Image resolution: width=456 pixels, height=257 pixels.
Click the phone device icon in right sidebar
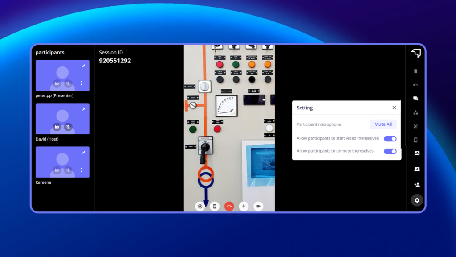[415, 140]
